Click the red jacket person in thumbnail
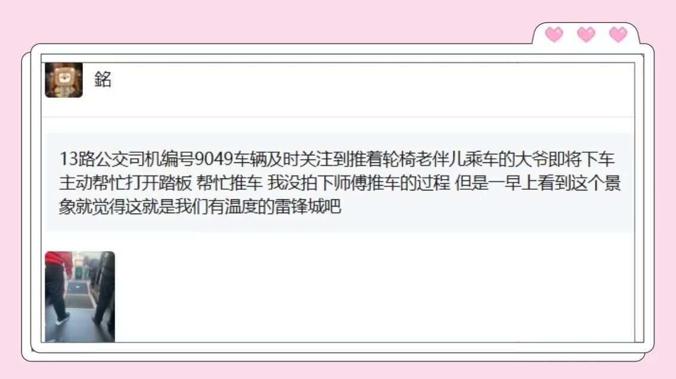This screenshot has width=676, height=379. (57, 285)
